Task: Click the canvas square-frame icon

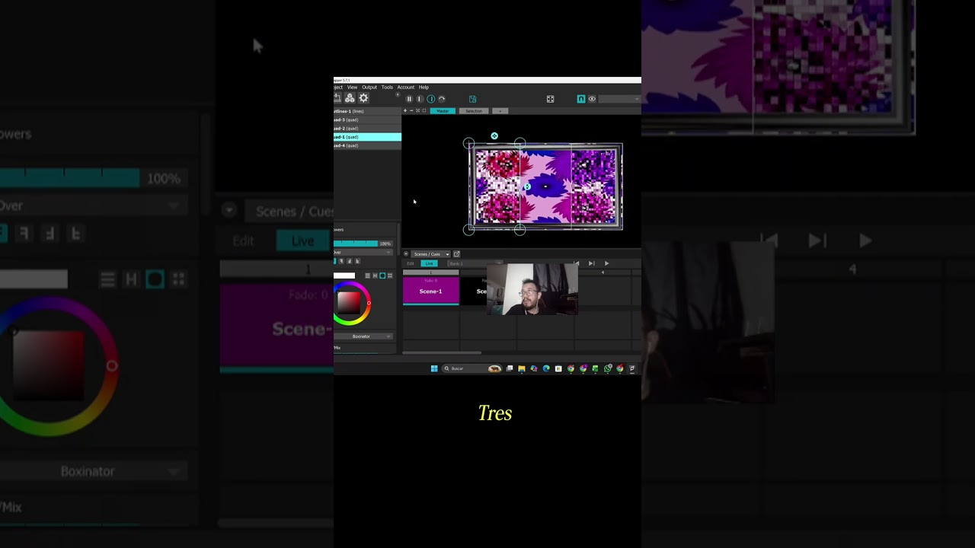Action: [x=424, y=110]
